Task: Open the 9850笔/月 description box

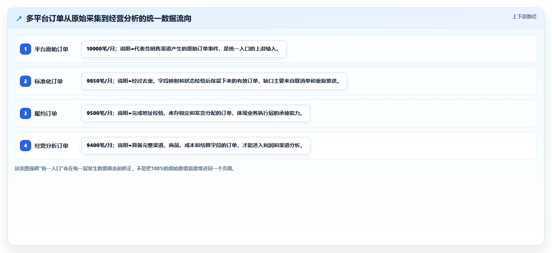Action: (x=214, y=81)
